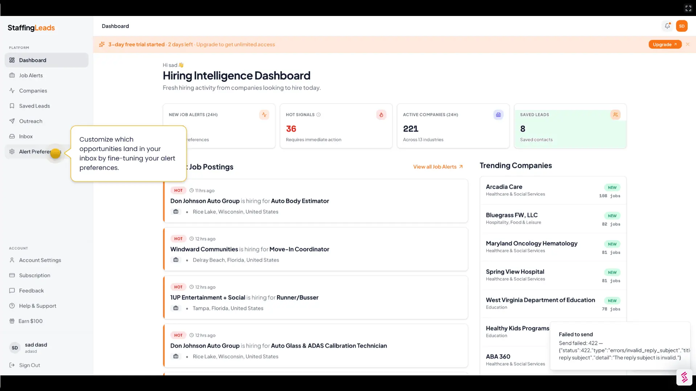Click briefcase icon on Runner/Busser posting
The height and width of the screenshot is (391, 696).
(x=176, y=308)
